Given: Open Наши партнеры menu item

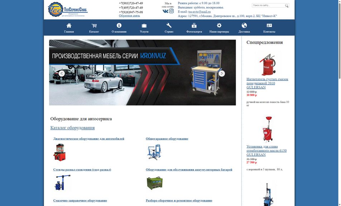Looking at the screenshot, I should [219, 31].
